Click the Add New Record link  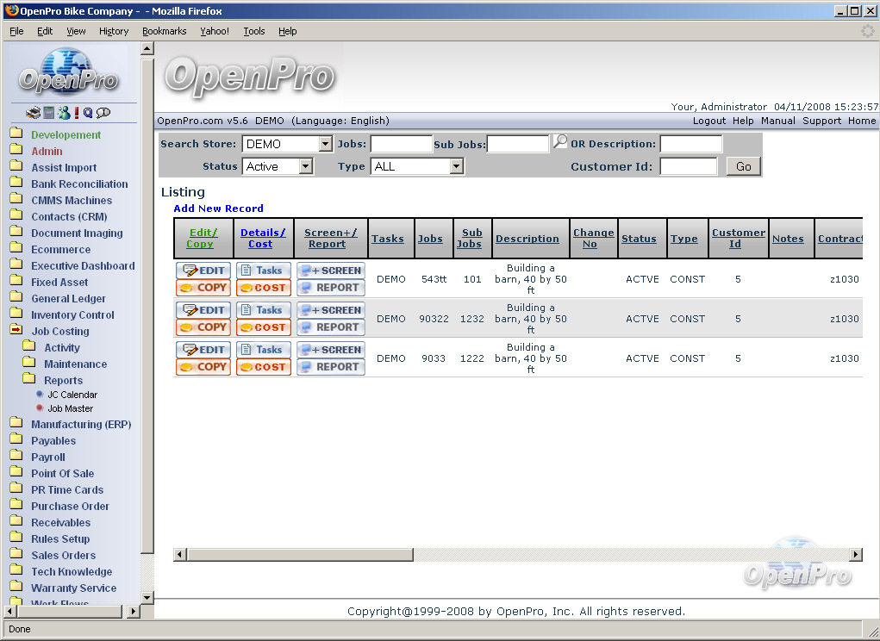pos(218,208)
